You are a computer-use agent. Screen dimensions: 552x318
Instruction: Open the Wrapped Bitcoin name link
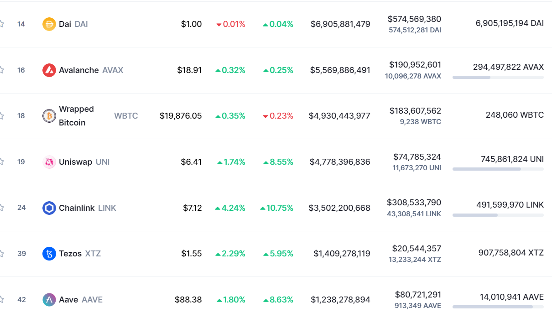click(x=76, y=116)
